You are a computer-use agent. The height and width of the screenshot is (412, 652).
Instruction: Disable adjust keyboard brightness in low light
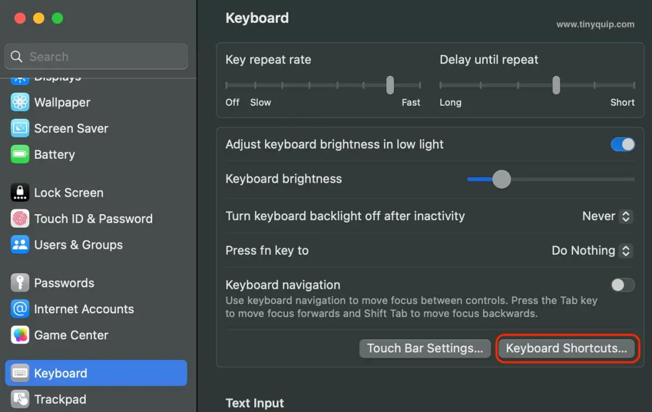pos(623,144)
